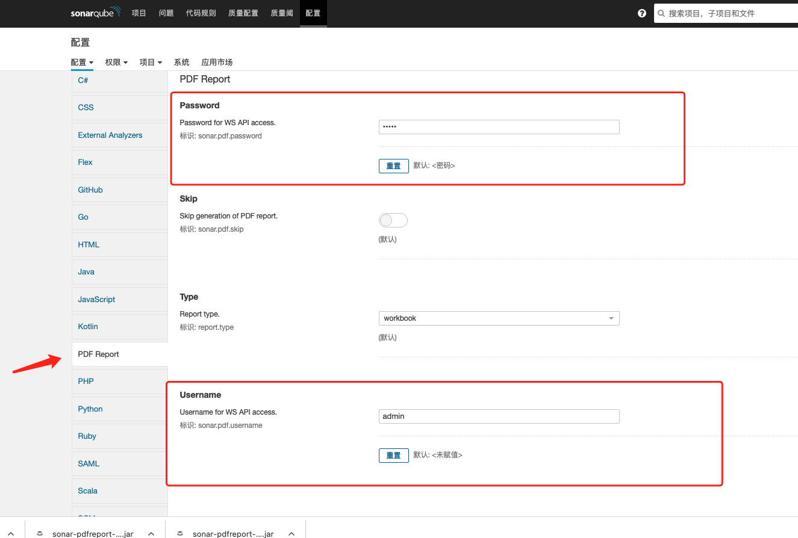
Task: Open the 质量阈 menu item
Action: click(281, 13)
